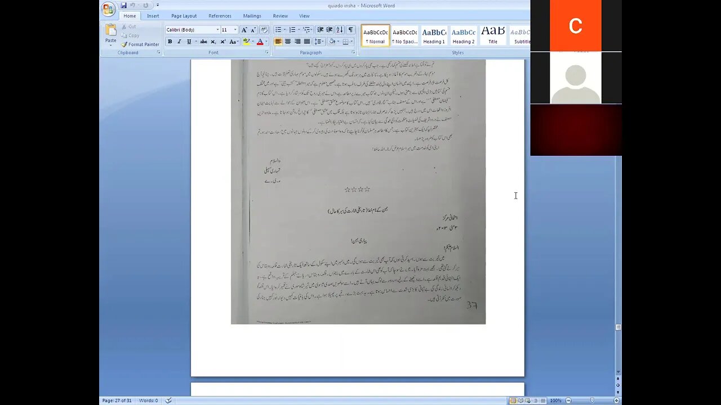Grow the font size
The height and width of the screenshot is (405, 721).
click(244, 30)
